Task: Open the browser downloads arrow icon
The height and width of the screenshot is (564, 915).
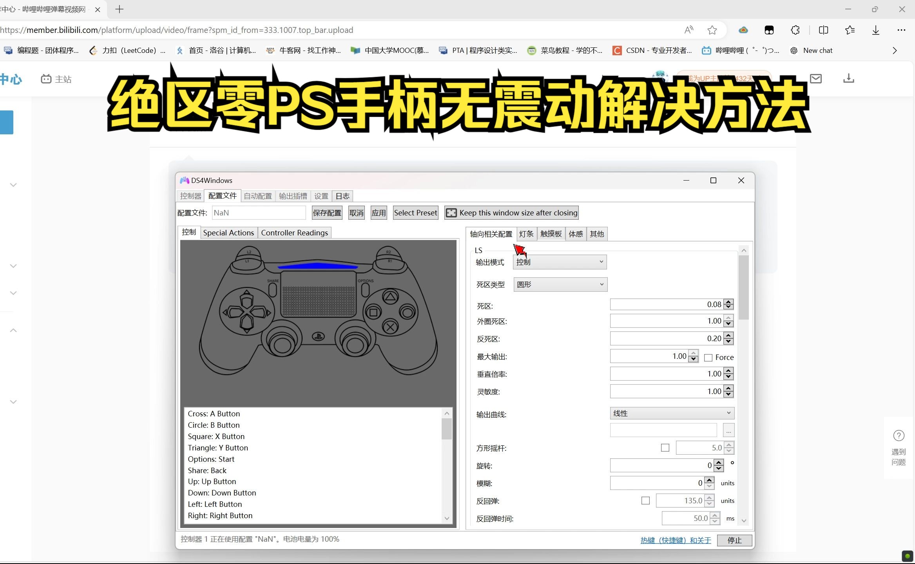Action: pyautogui.click(x=876, y=30)
